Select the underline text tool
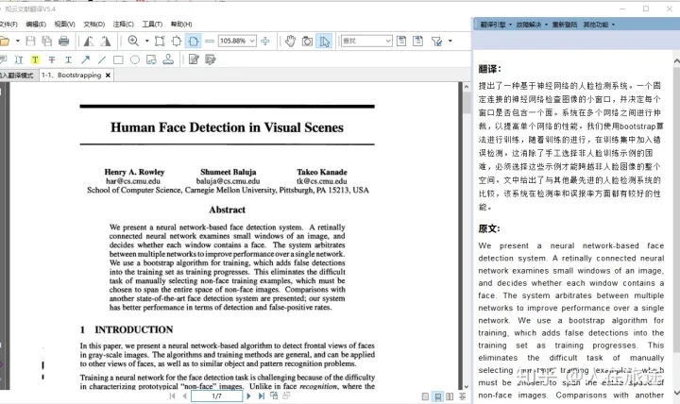The height and width of the screenshot is (404, 680). click(x=68, y=59)
